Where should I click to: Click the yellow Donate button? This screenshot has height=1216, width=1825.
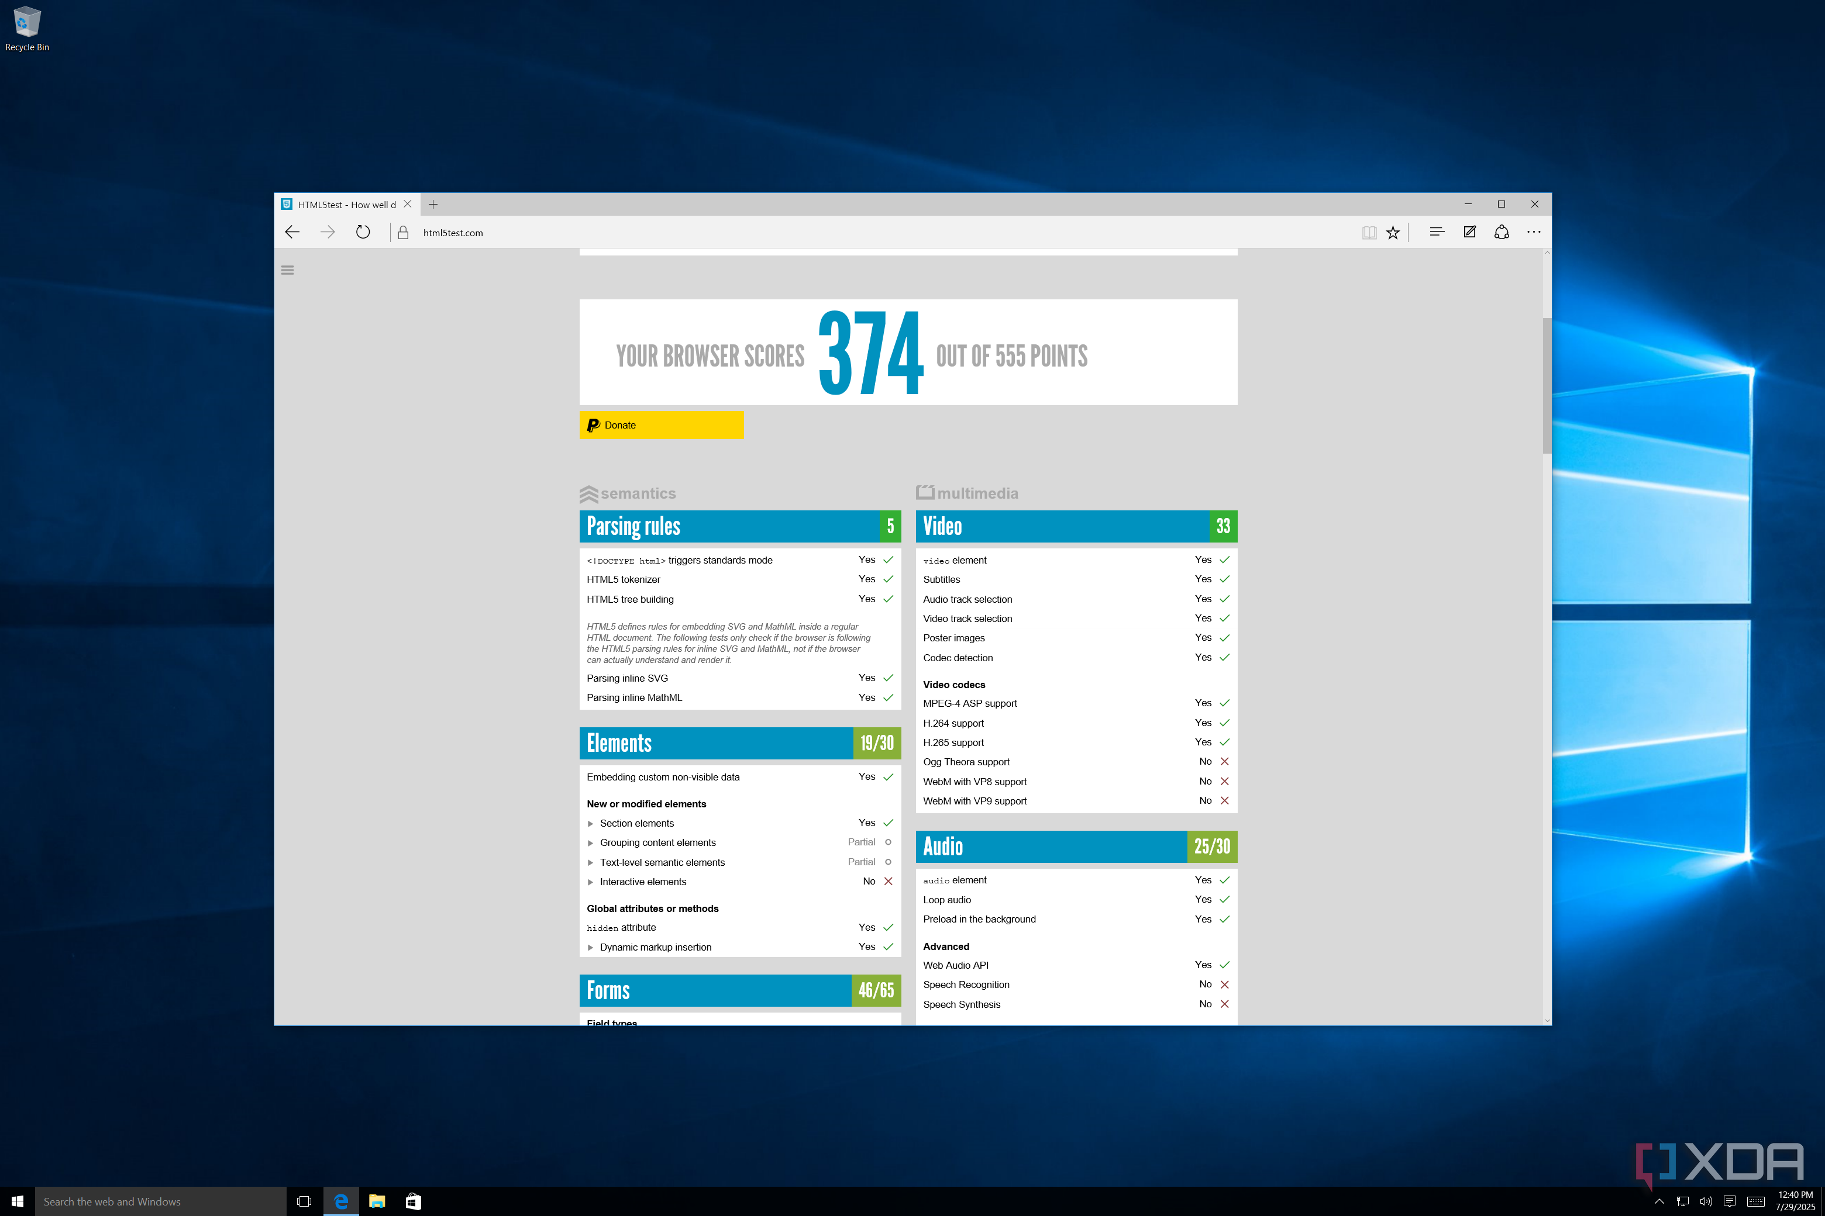tap(661, 425)
